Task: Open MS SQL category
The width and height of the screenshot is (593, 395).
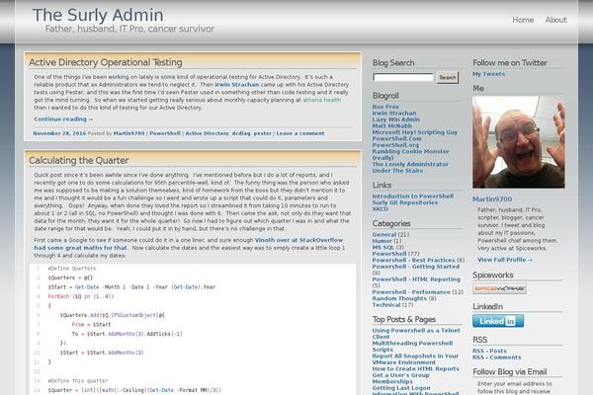Action: pos(383,247)
